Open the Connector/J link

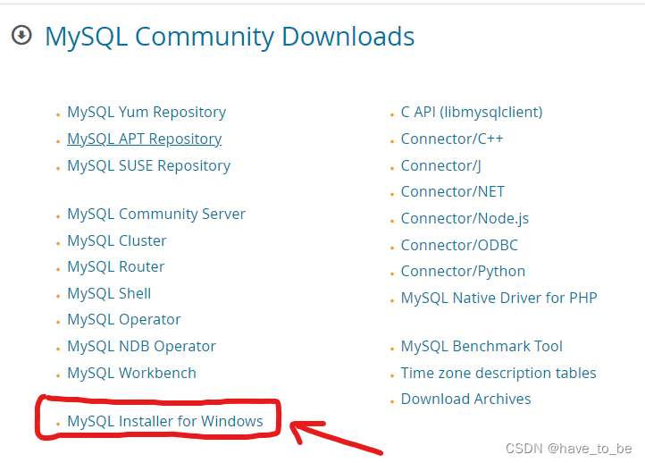(441, 166)
